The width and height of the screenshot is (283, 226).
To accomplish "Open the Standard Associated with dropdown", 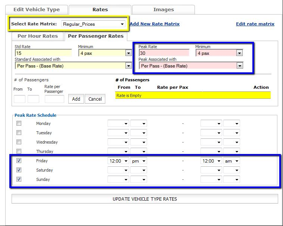I will click(x=73, y=66).
